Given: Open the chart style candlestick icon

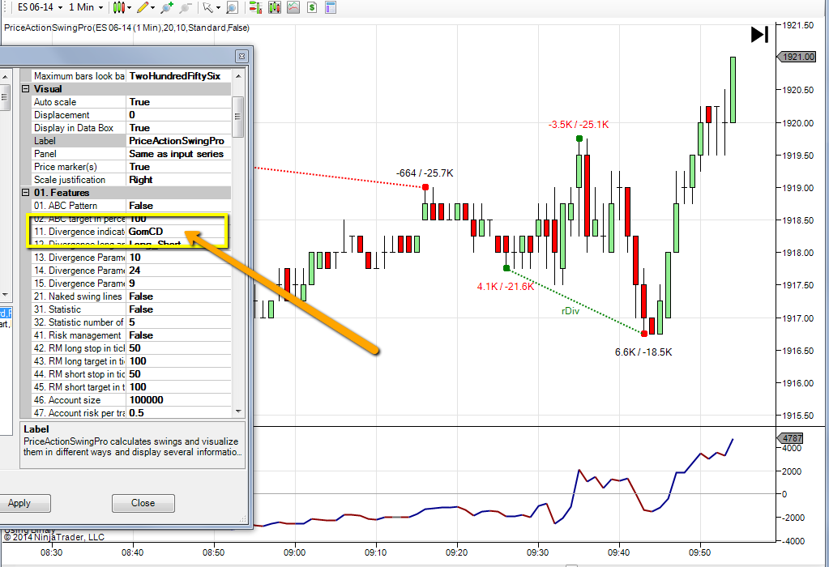Looking at the screenshot, I should click(118, 7).
